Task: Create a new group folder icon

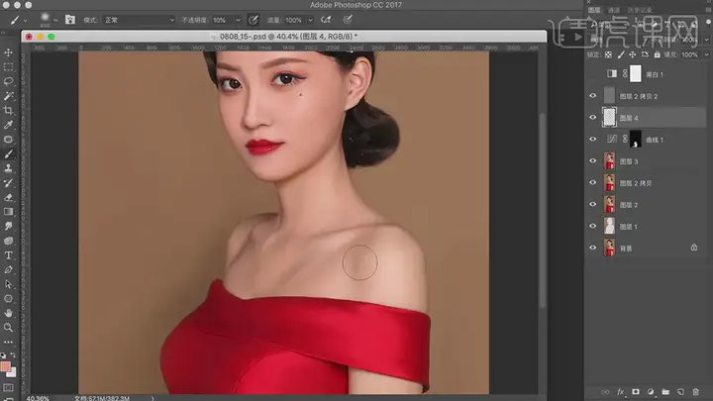Action: tap(665, 391)
